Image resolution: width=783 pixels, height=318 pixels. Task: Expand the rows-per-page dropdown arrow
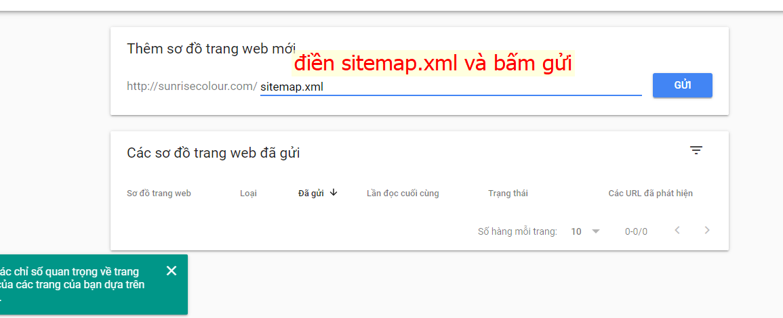pos(595,231)
